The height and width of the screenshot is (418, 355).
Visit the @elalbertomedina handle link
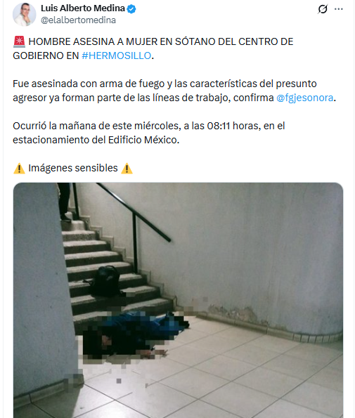(78, 20)
